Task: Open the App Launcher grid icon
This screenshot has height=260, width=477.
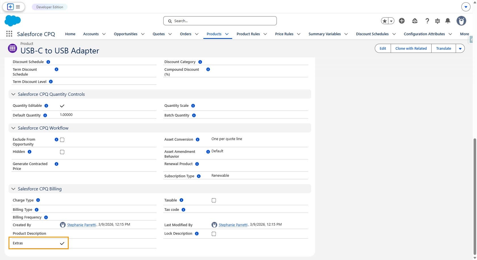Action: [x=9, y=34]
